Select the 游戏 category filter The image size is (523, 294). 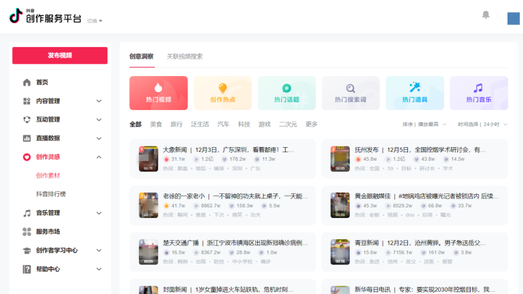click(x=264, y=124)
